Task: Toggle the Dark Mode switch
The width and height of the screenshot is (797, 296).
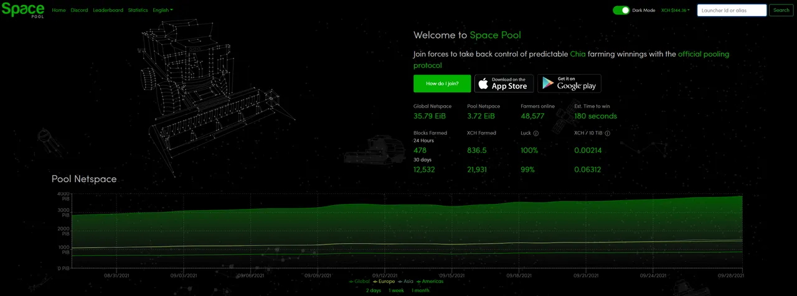Action: (x=621, y=10)
